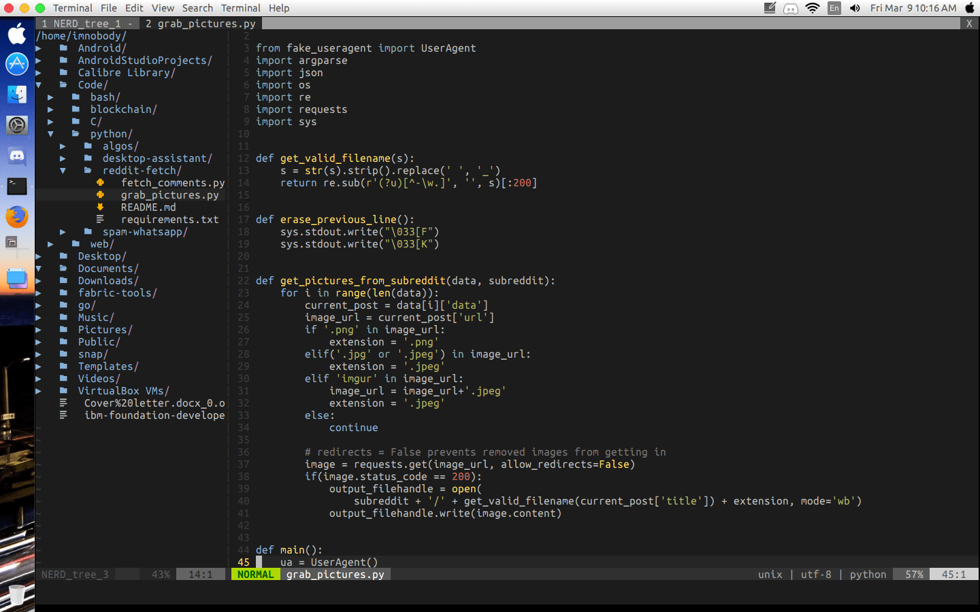Collapse the reddit-fetch/ folder arrow

(x=63, y=171)
